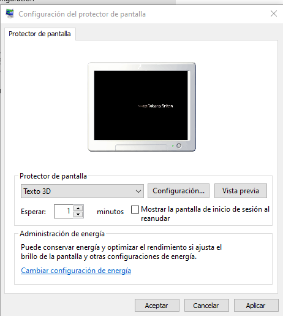Open the Texto 3D screen saver dropdown
The image size is (283, 316).
(82, 191)
